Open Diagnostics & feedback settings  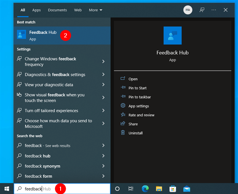pos(62,74)
